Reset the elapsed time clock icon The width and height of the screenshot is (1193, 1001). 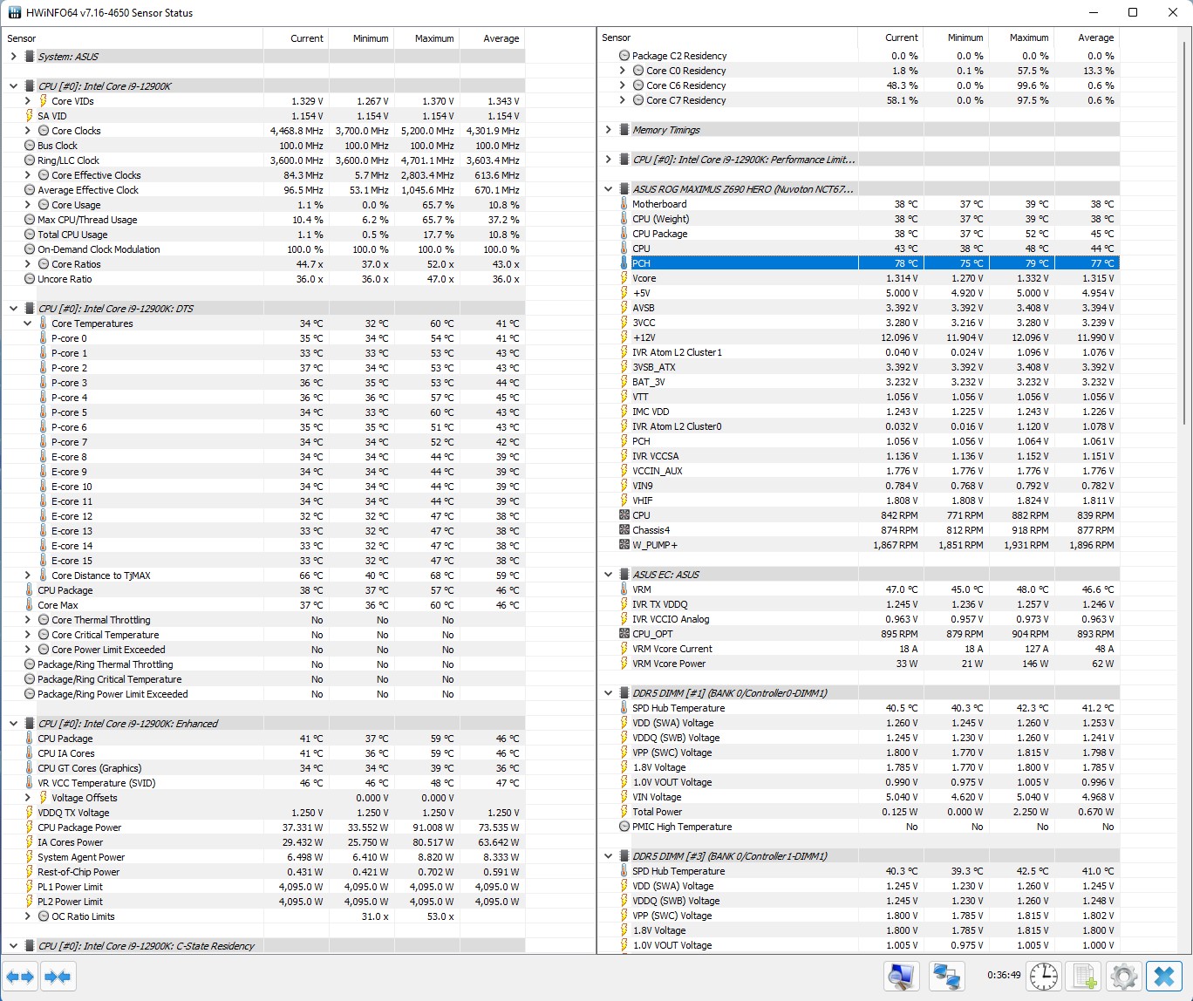pyautogui.click(x=1043, y=976)
